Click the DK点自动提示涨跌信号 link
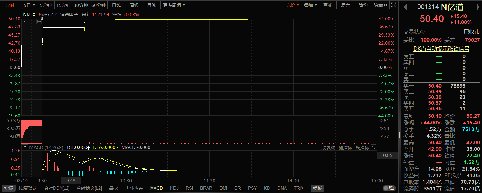 click(x=441, y=49)
